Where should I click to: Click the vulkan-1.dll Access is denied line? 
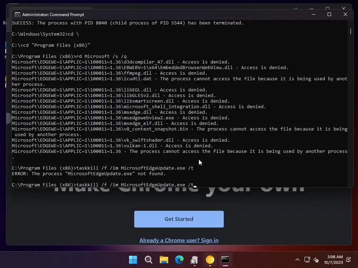[x=112, y=146]
